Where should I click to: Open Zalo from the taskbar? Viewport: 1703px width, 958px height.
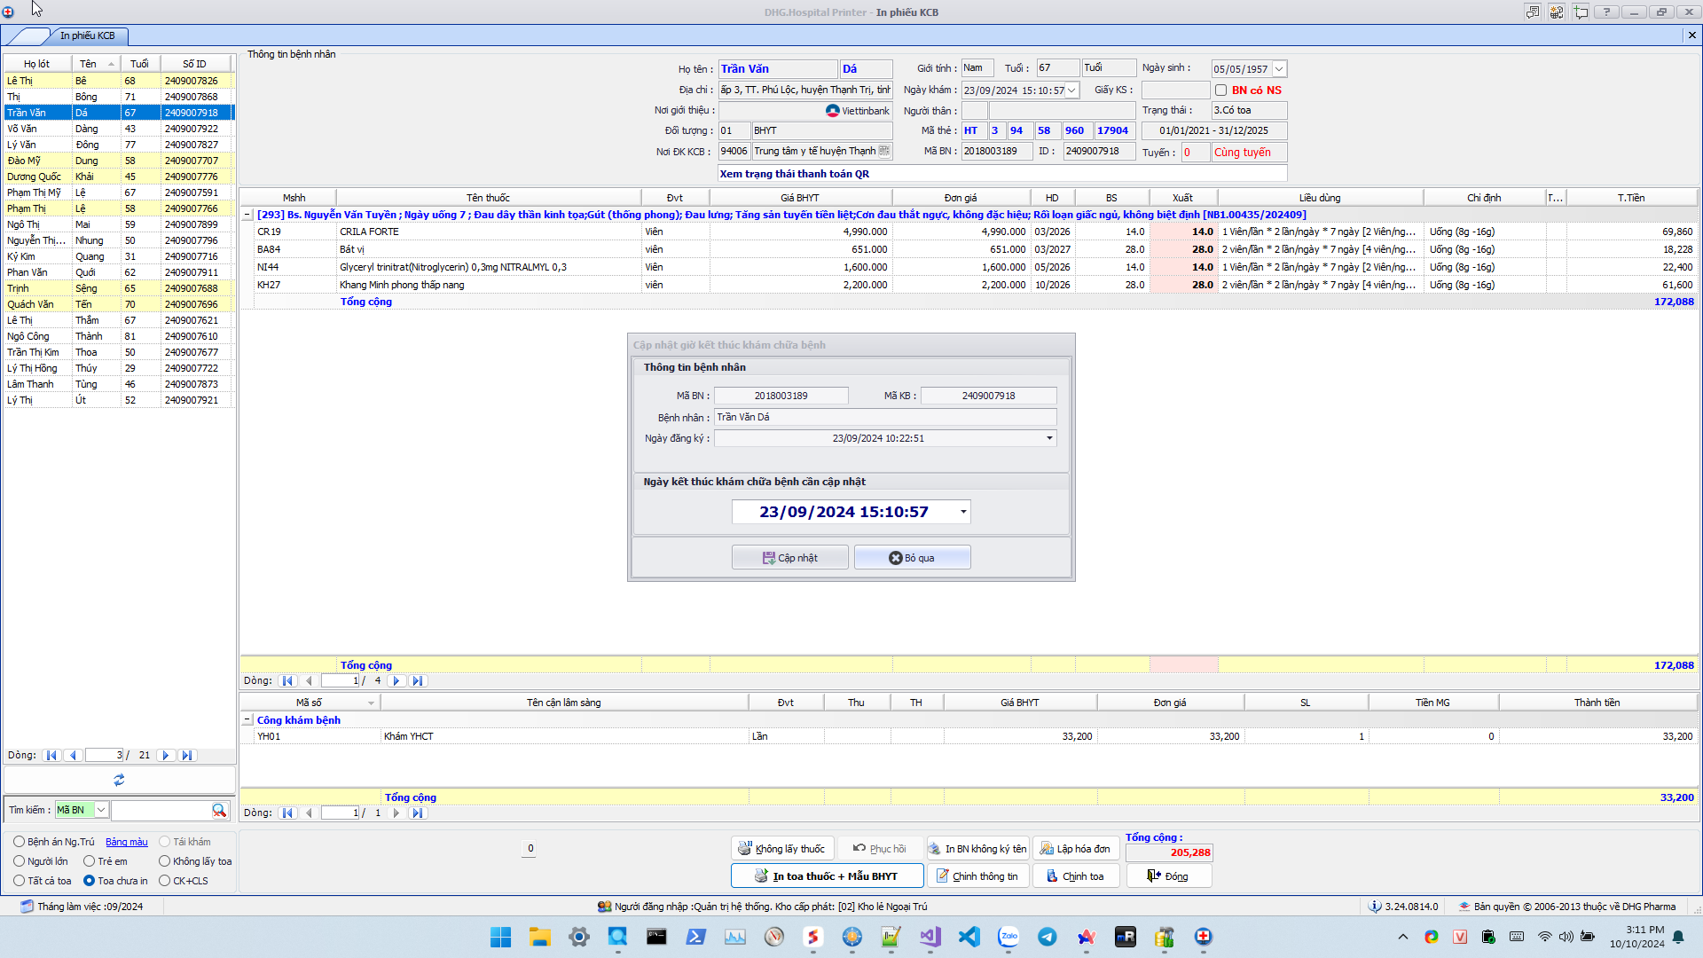(x=1008, y=937)
